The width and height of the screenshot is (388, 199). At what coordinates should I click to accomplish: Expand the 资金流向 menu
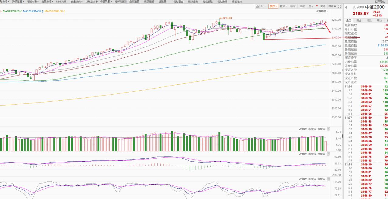[77, 2]
